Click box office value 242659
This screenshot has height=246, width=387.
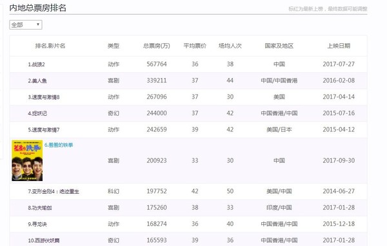click(157, 129)
